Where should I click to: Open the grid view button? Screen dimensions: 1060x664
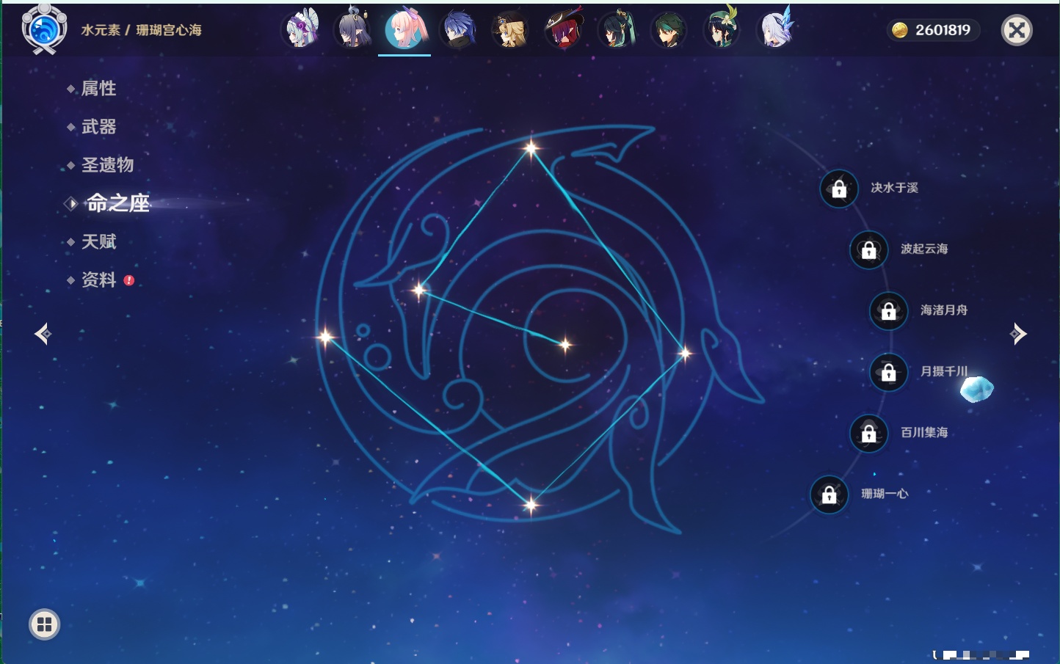(44, 624)
